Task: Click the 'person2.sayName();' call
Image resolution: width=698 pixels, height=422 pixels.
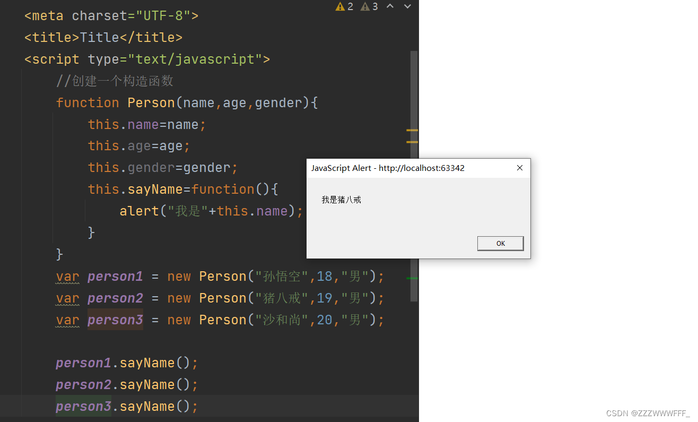Action: point(127,385)
